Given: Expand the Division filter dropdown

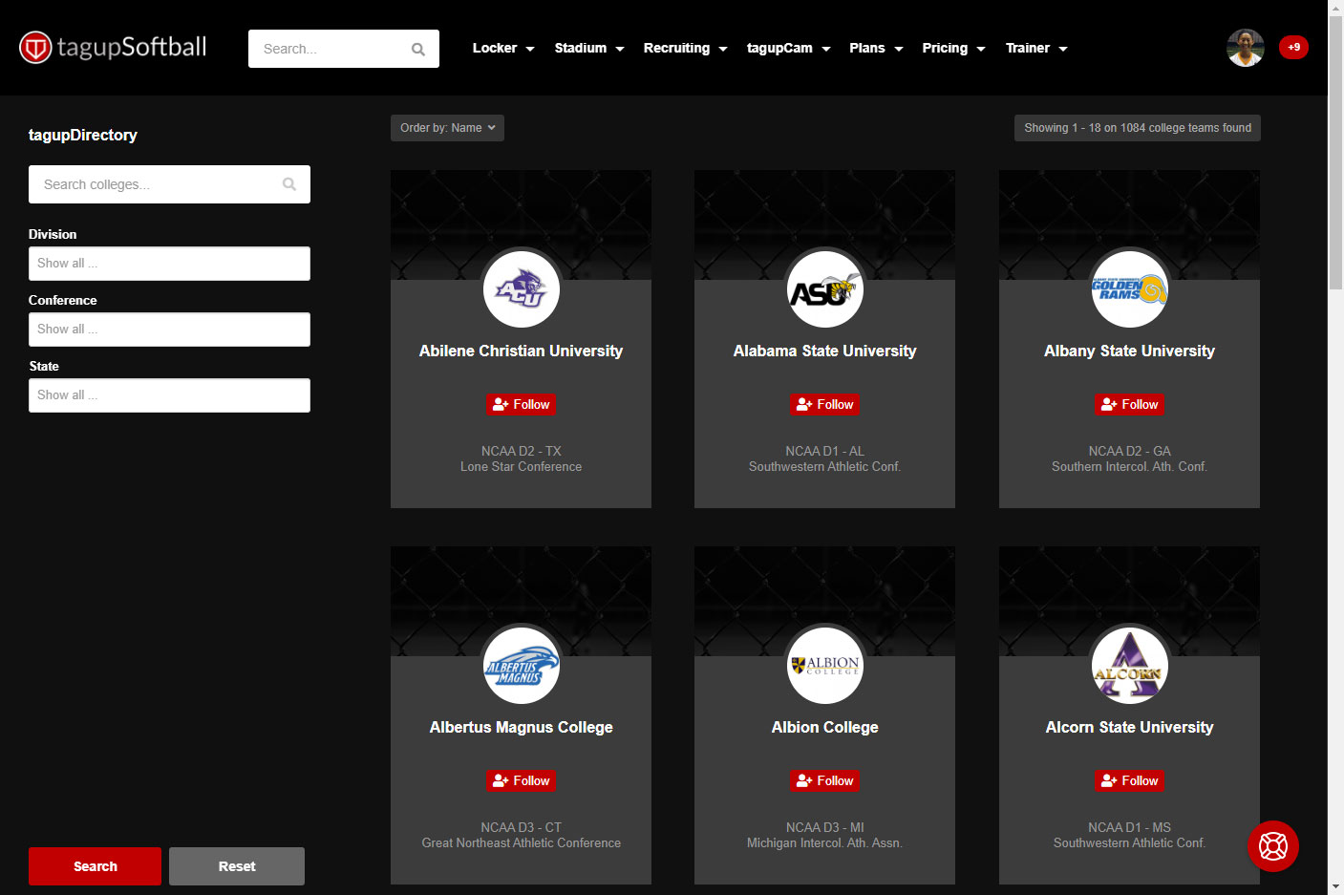Looking at the screenshot, I should tap(169, 264).
